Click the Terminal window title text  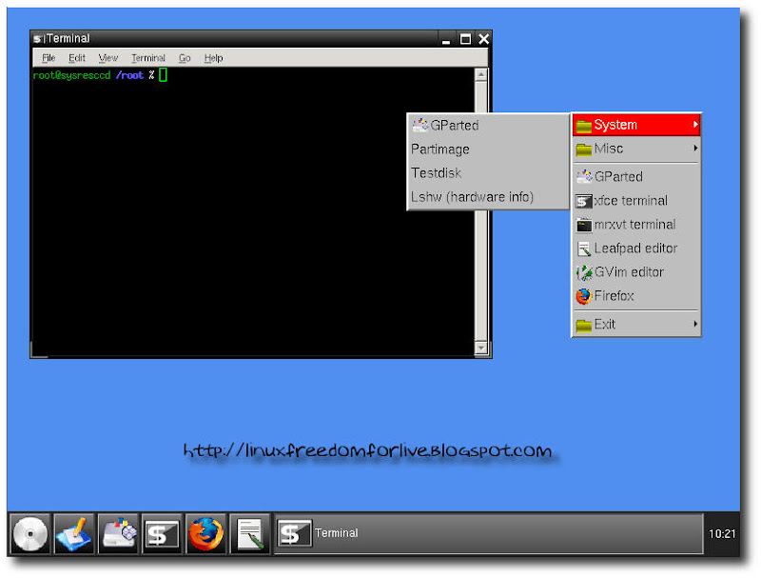point(68,38)
